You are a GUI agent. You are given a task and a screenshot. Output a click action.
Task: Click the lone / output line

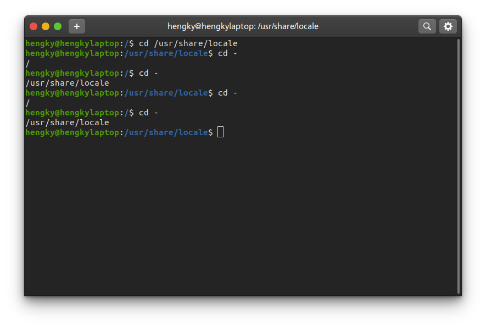point(26,63)
